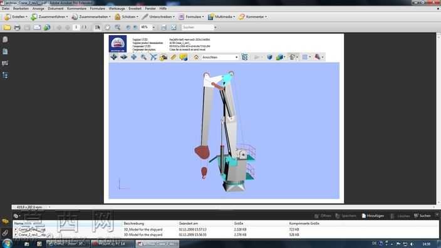441x248 pixels.
Task: Select the 3D fly tool
Action: tap(153, 58)
